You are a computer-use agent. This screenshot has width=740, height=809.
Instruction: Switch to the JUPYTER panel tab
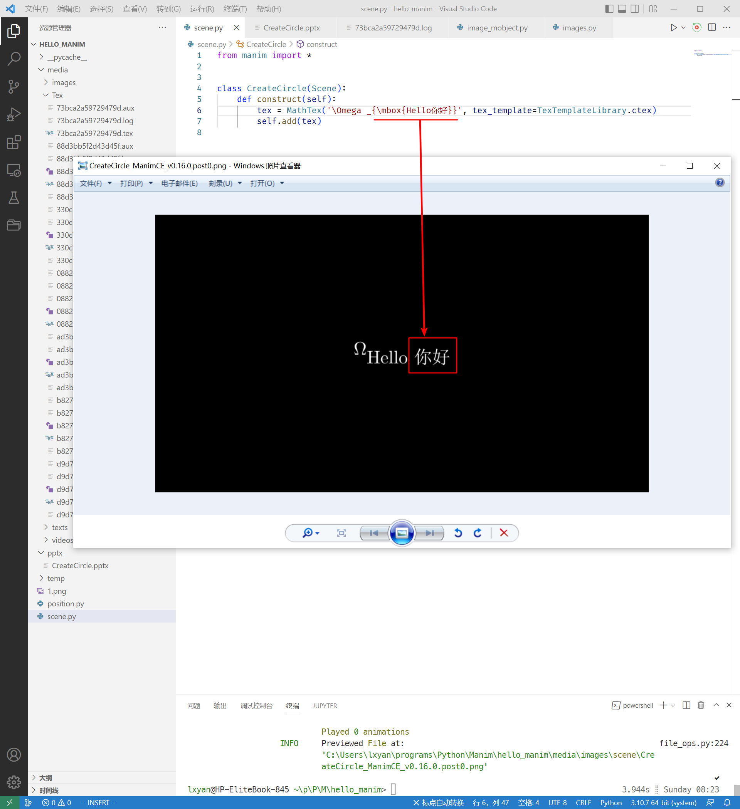pos(325,705)
